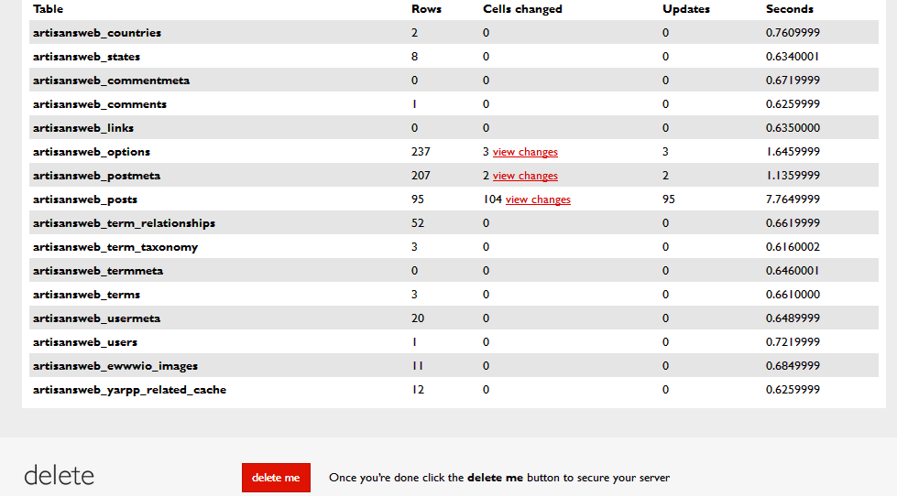Open view changes for artisansweb_options

click(x=525, y=152)
